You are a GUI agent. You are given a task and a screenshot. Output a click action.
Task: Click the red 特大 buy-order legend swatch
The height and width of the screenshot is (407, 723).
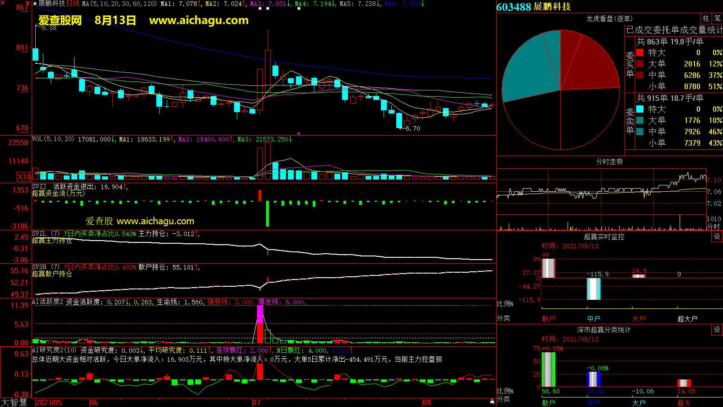click(x=640, y=52)
